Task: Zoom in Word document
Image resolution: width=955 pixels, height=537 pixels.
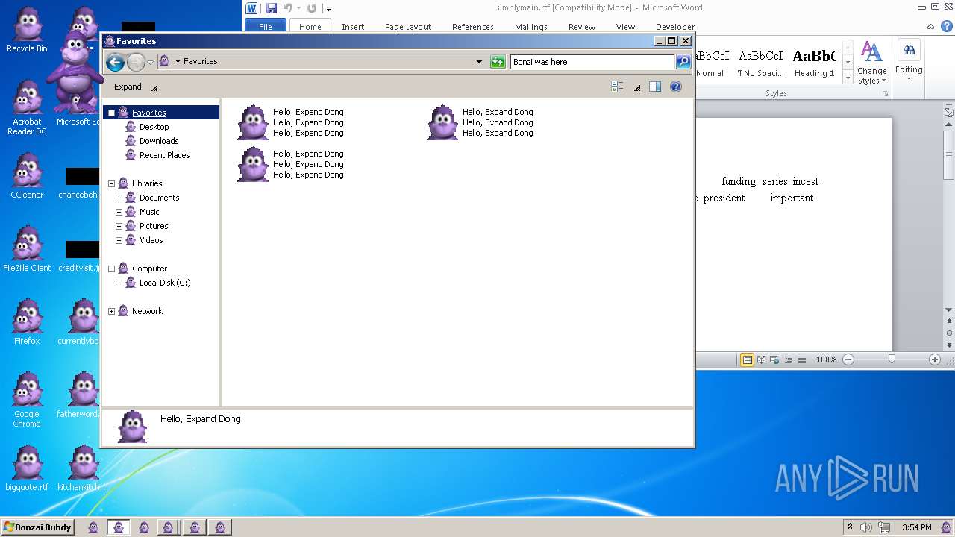Action: pyautogui.click(x=935, y=359)
